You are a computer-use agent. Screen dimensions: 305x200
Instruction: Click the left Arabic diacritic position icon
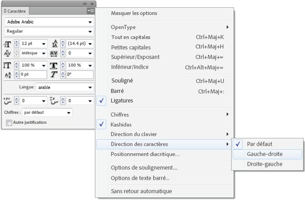coord(8,101)
